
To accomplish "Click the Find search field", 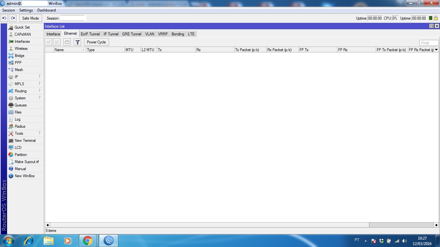I will coord(429,43).
